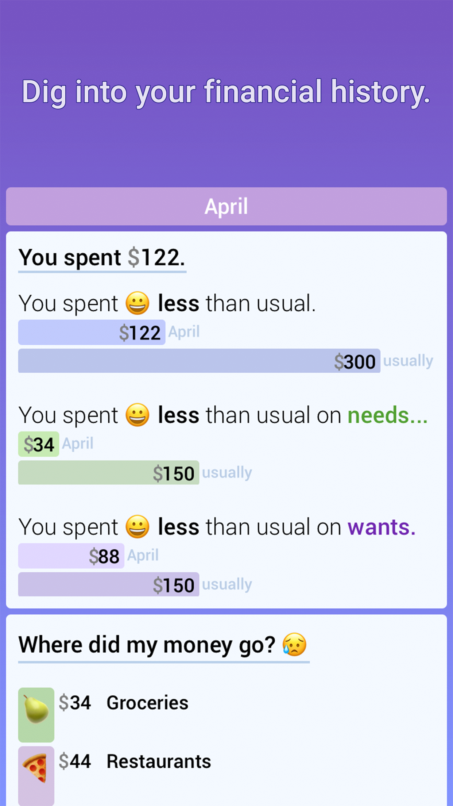Tap smiley emoji in the wants line
Image resolution: width=453 pixels, height=806 pixels.
[138, 527]
